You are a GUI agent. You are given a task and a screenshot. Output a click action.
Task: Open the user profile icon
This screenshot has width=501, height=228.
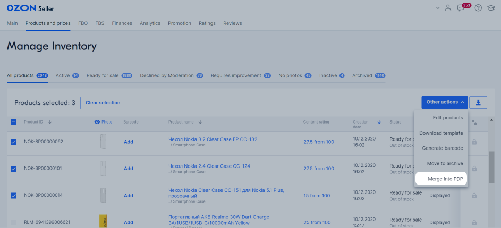(x=448, y=8)
